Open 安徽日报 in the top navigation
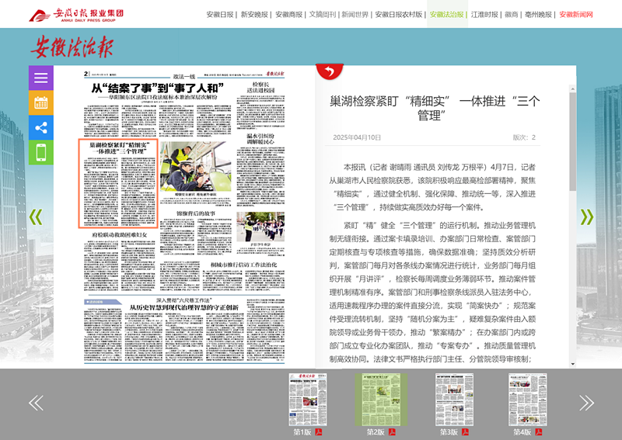The width and height of the screenshot is (622, 440). (220, 15)
